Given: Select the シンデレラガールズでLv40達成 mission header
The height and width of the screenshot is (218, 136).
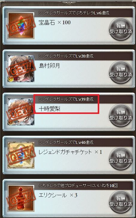Looking at the screenshot, I should [66, 142].
